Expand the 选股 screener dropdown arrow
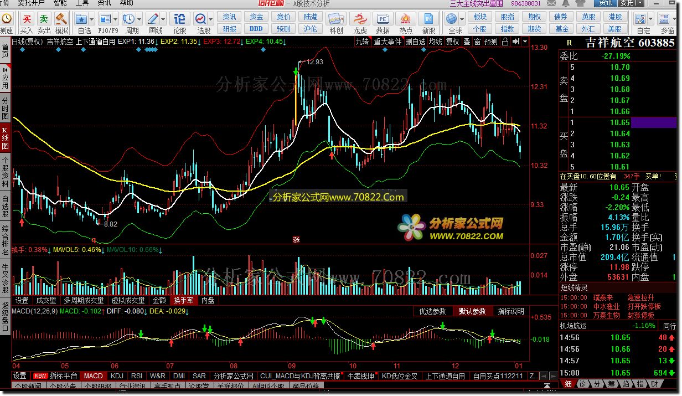This screenshot has width=682, height=396. pyautogui.click(x=211, y=20)
